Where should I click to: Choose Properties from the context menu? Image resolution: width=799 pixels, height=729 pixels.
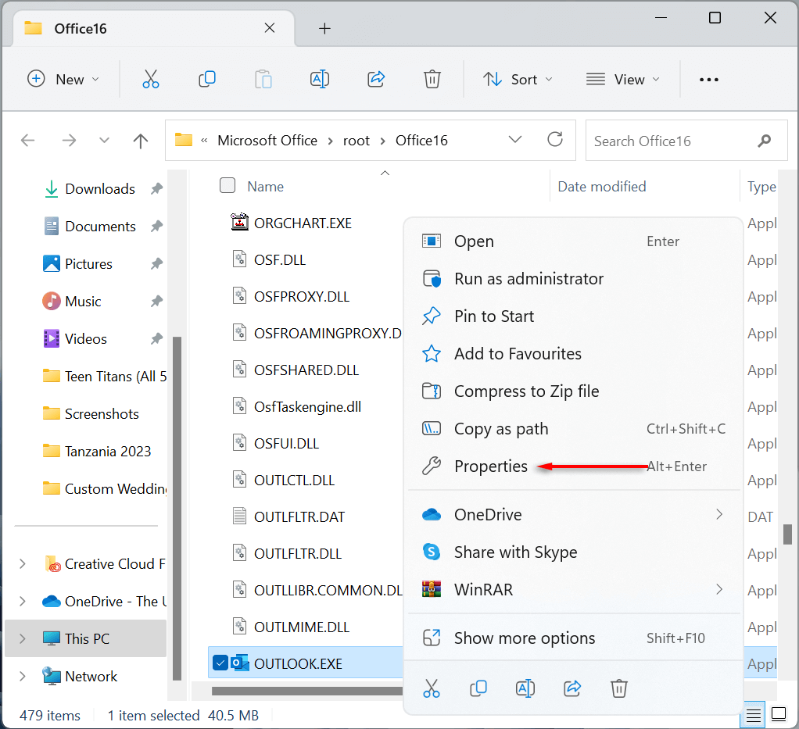(x=491, y=466)
